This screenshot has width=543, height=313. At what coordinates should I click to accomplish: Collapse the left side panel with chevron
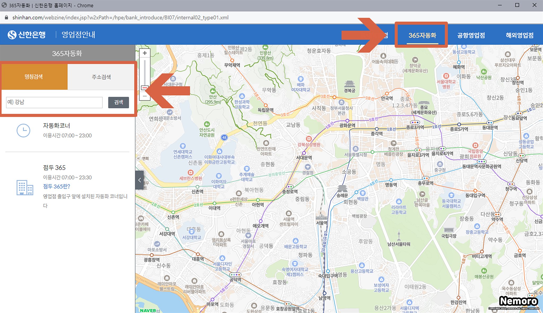click(x=139, y=180)
